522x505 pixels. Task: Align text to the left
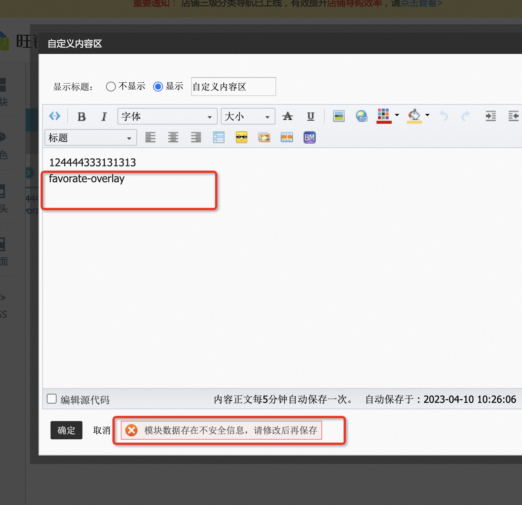point(150,137)
